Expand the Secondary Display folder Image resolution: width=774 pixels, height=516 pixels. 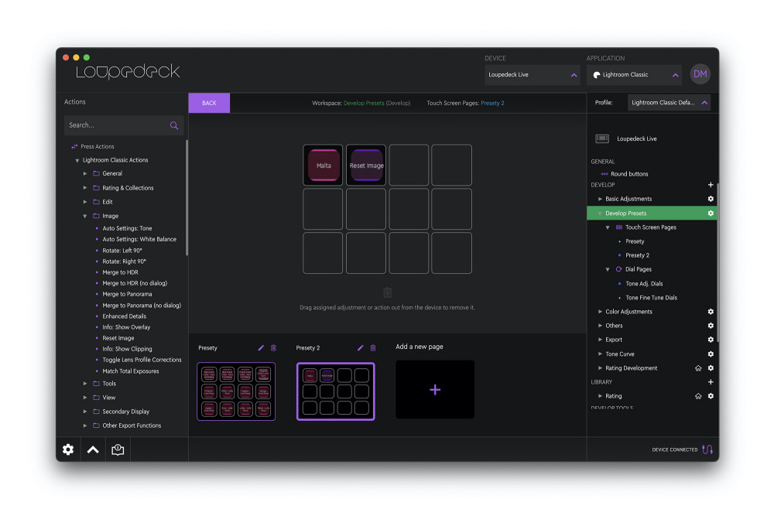coord(85,412)
